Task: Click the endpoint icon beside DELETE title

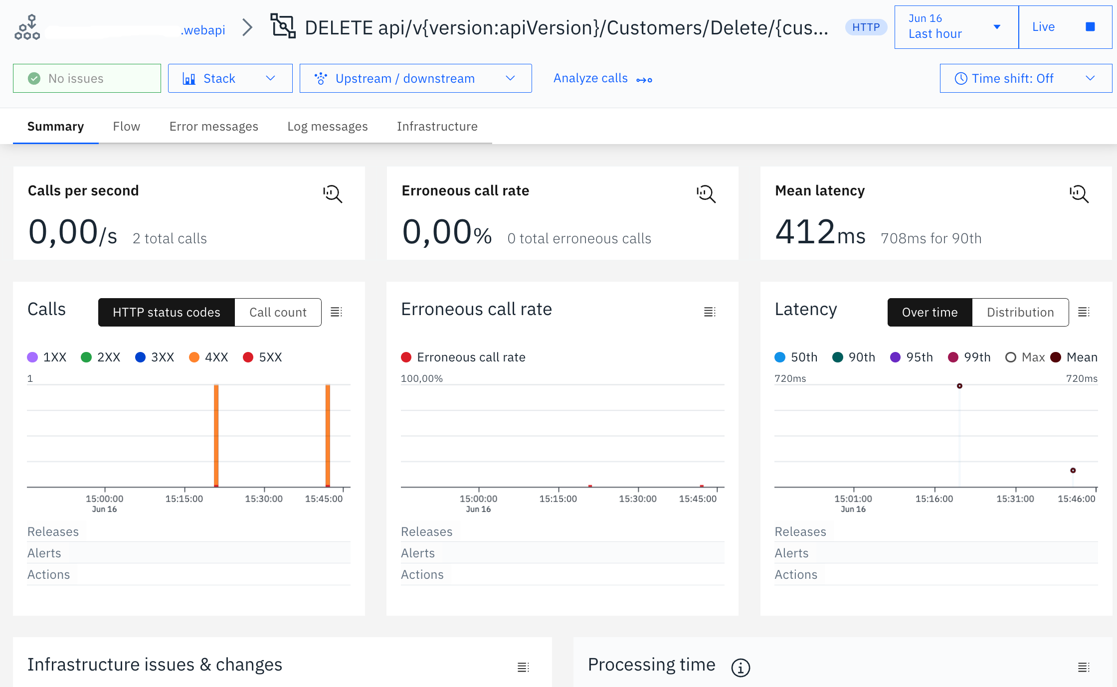Action: point(283,26)
